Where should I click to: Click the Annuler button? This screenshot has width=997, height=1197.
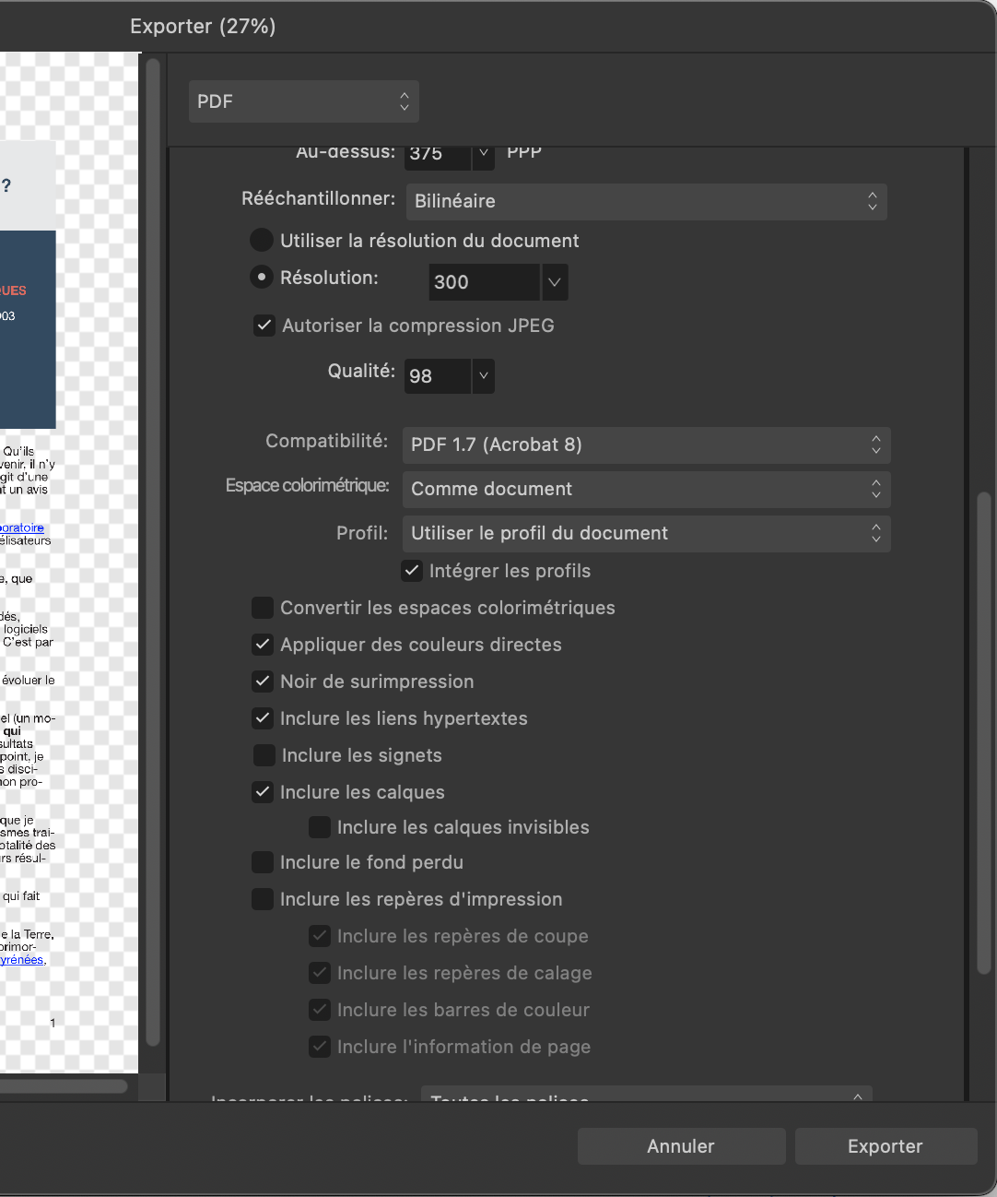tap(681, 1146)
